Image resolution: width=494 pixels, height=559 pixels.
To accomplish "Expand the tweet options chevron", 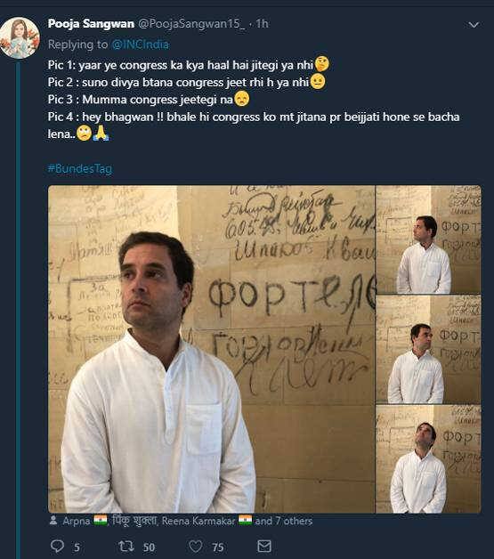I will 474,25.
